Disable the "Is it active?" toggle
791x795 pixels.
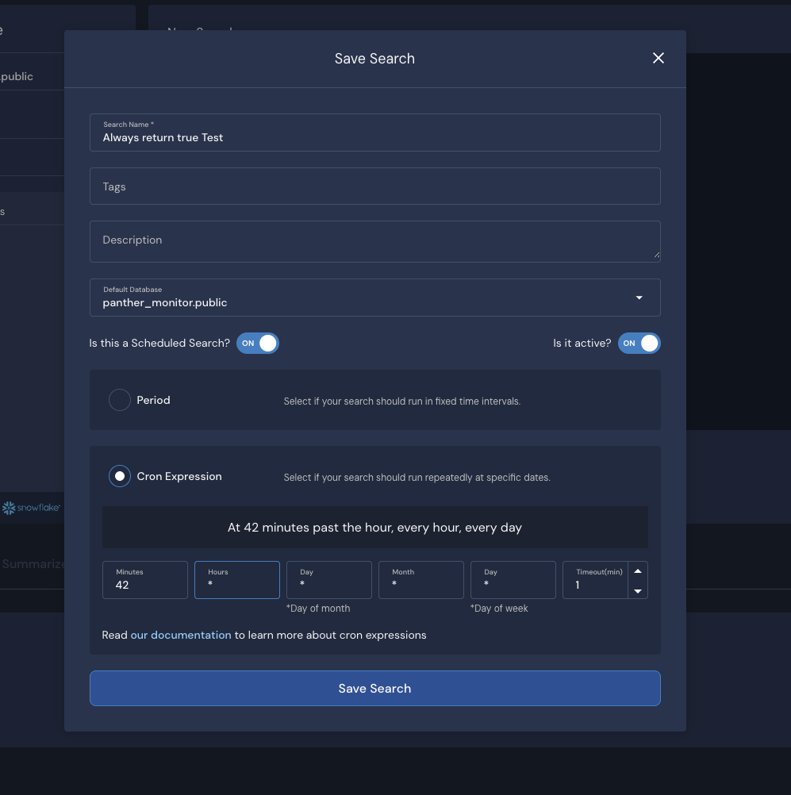(639, 343)
